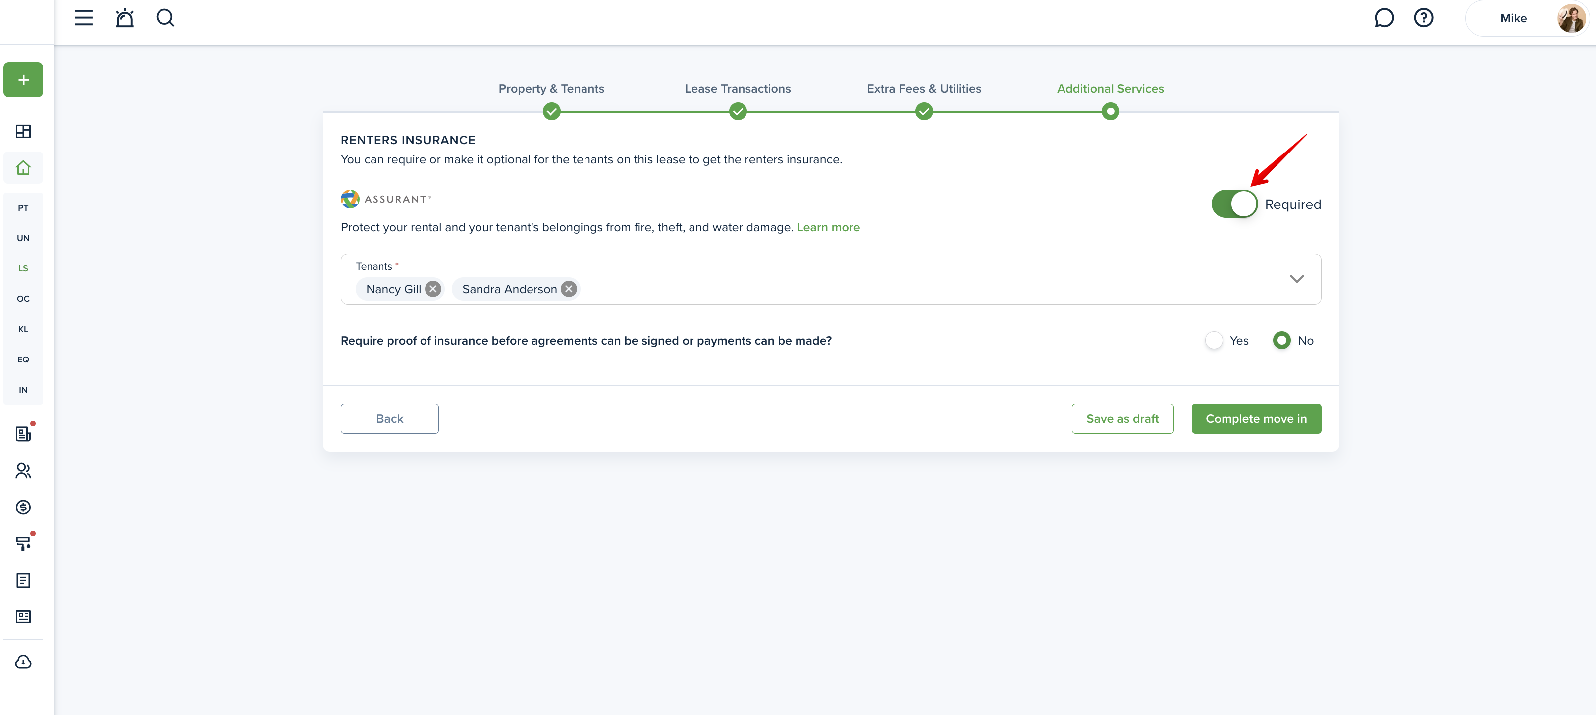The image size is (1596, 715).
Task: Expand the Tenants dropdown chevron
Action: click(1296, 279)
